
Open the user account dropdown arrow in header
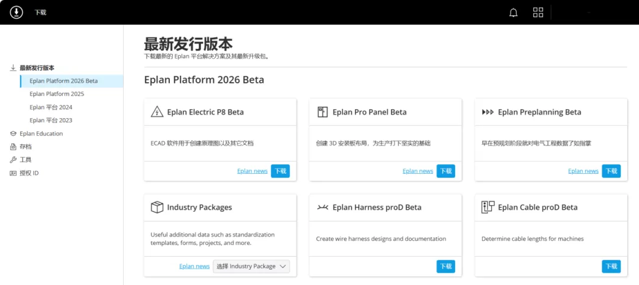pyautogui.click(x=589, y=12)
